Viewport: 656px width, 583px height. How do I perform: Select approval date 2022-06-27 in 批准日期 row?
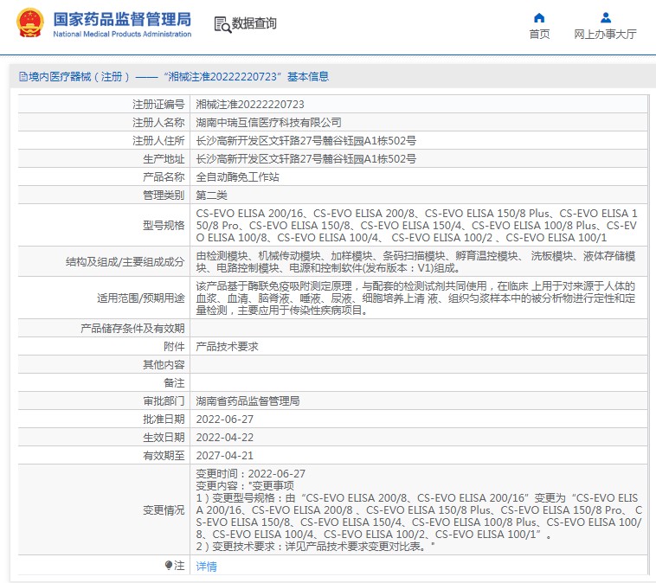tap(225, 419)
